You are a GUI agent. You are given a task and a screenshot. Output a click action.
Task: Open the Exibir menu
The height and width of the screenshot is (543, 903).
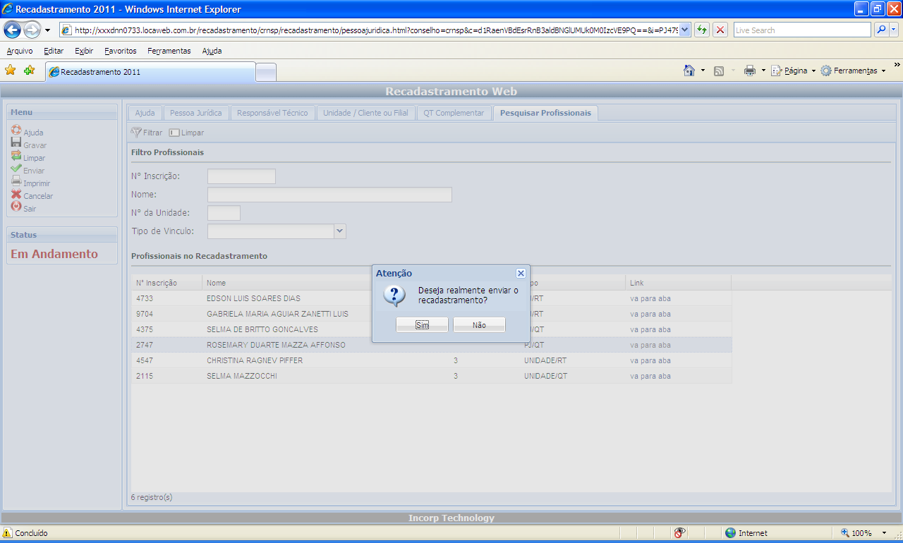coord(84,51)
